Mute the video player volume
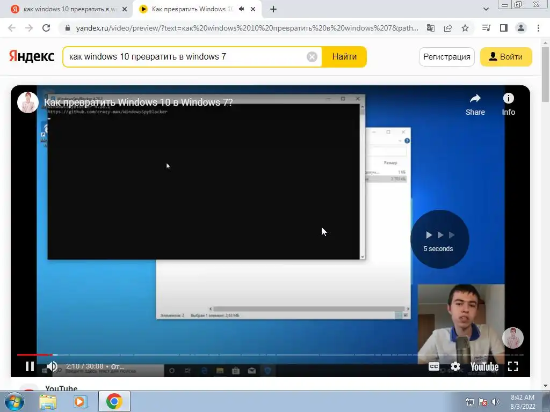 (x=52, y=366)
